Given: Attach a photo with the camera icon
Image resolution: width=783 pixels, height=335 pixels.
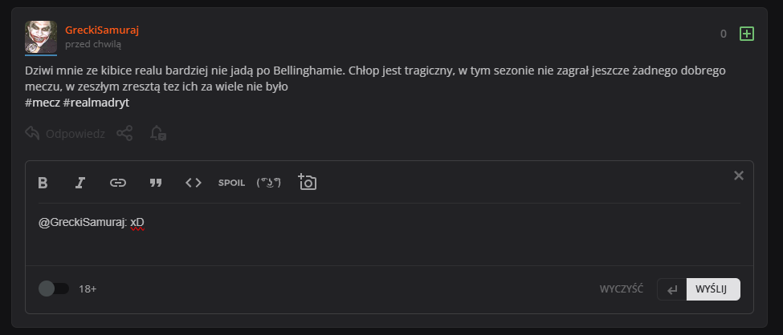Looking at the screenshot, I should [307, 182].
